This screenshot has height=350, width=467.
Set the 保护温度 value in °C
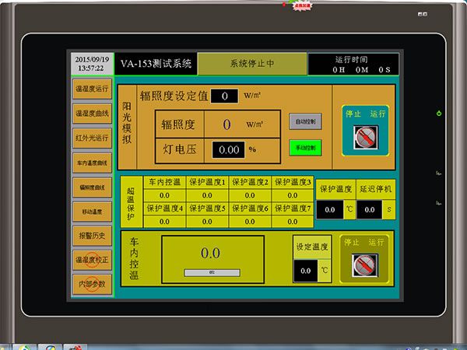pos(330,210)
